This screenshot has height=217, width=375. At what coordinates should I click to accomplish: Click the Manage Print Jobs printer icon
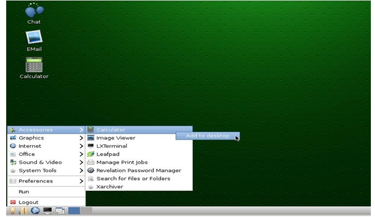90,162
